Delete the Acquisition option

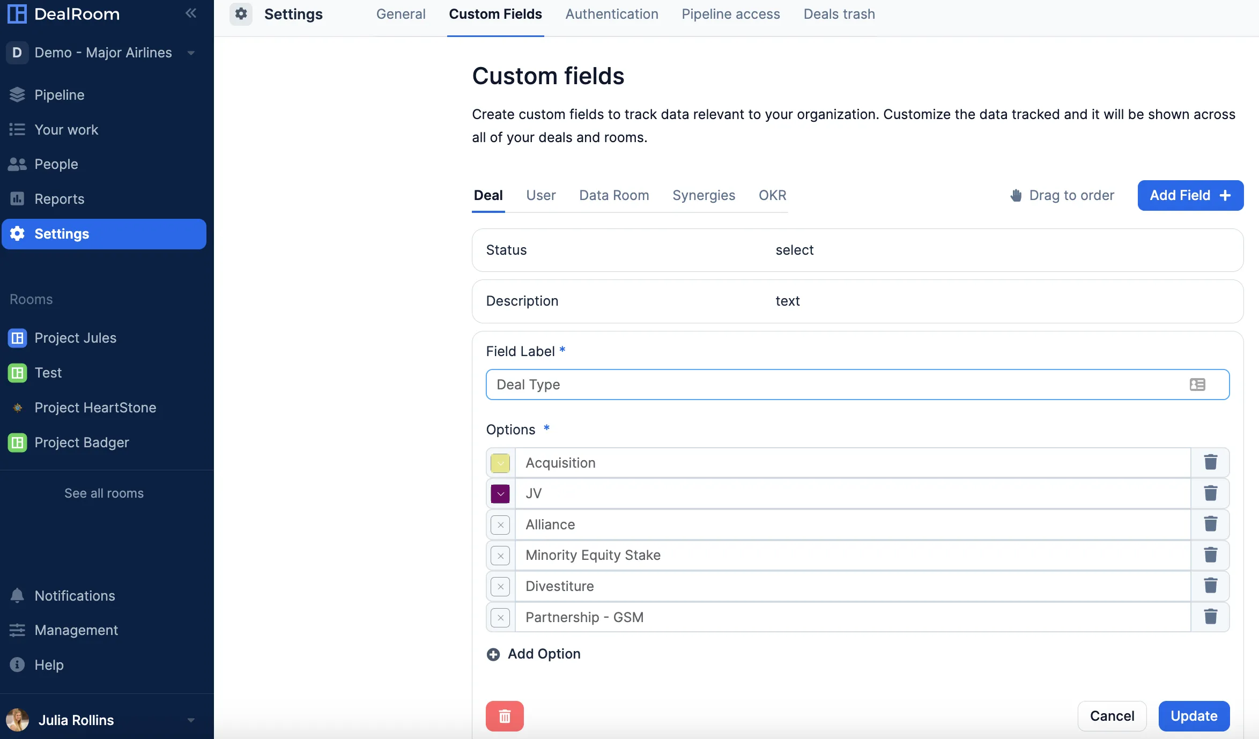coord(1210,462)
